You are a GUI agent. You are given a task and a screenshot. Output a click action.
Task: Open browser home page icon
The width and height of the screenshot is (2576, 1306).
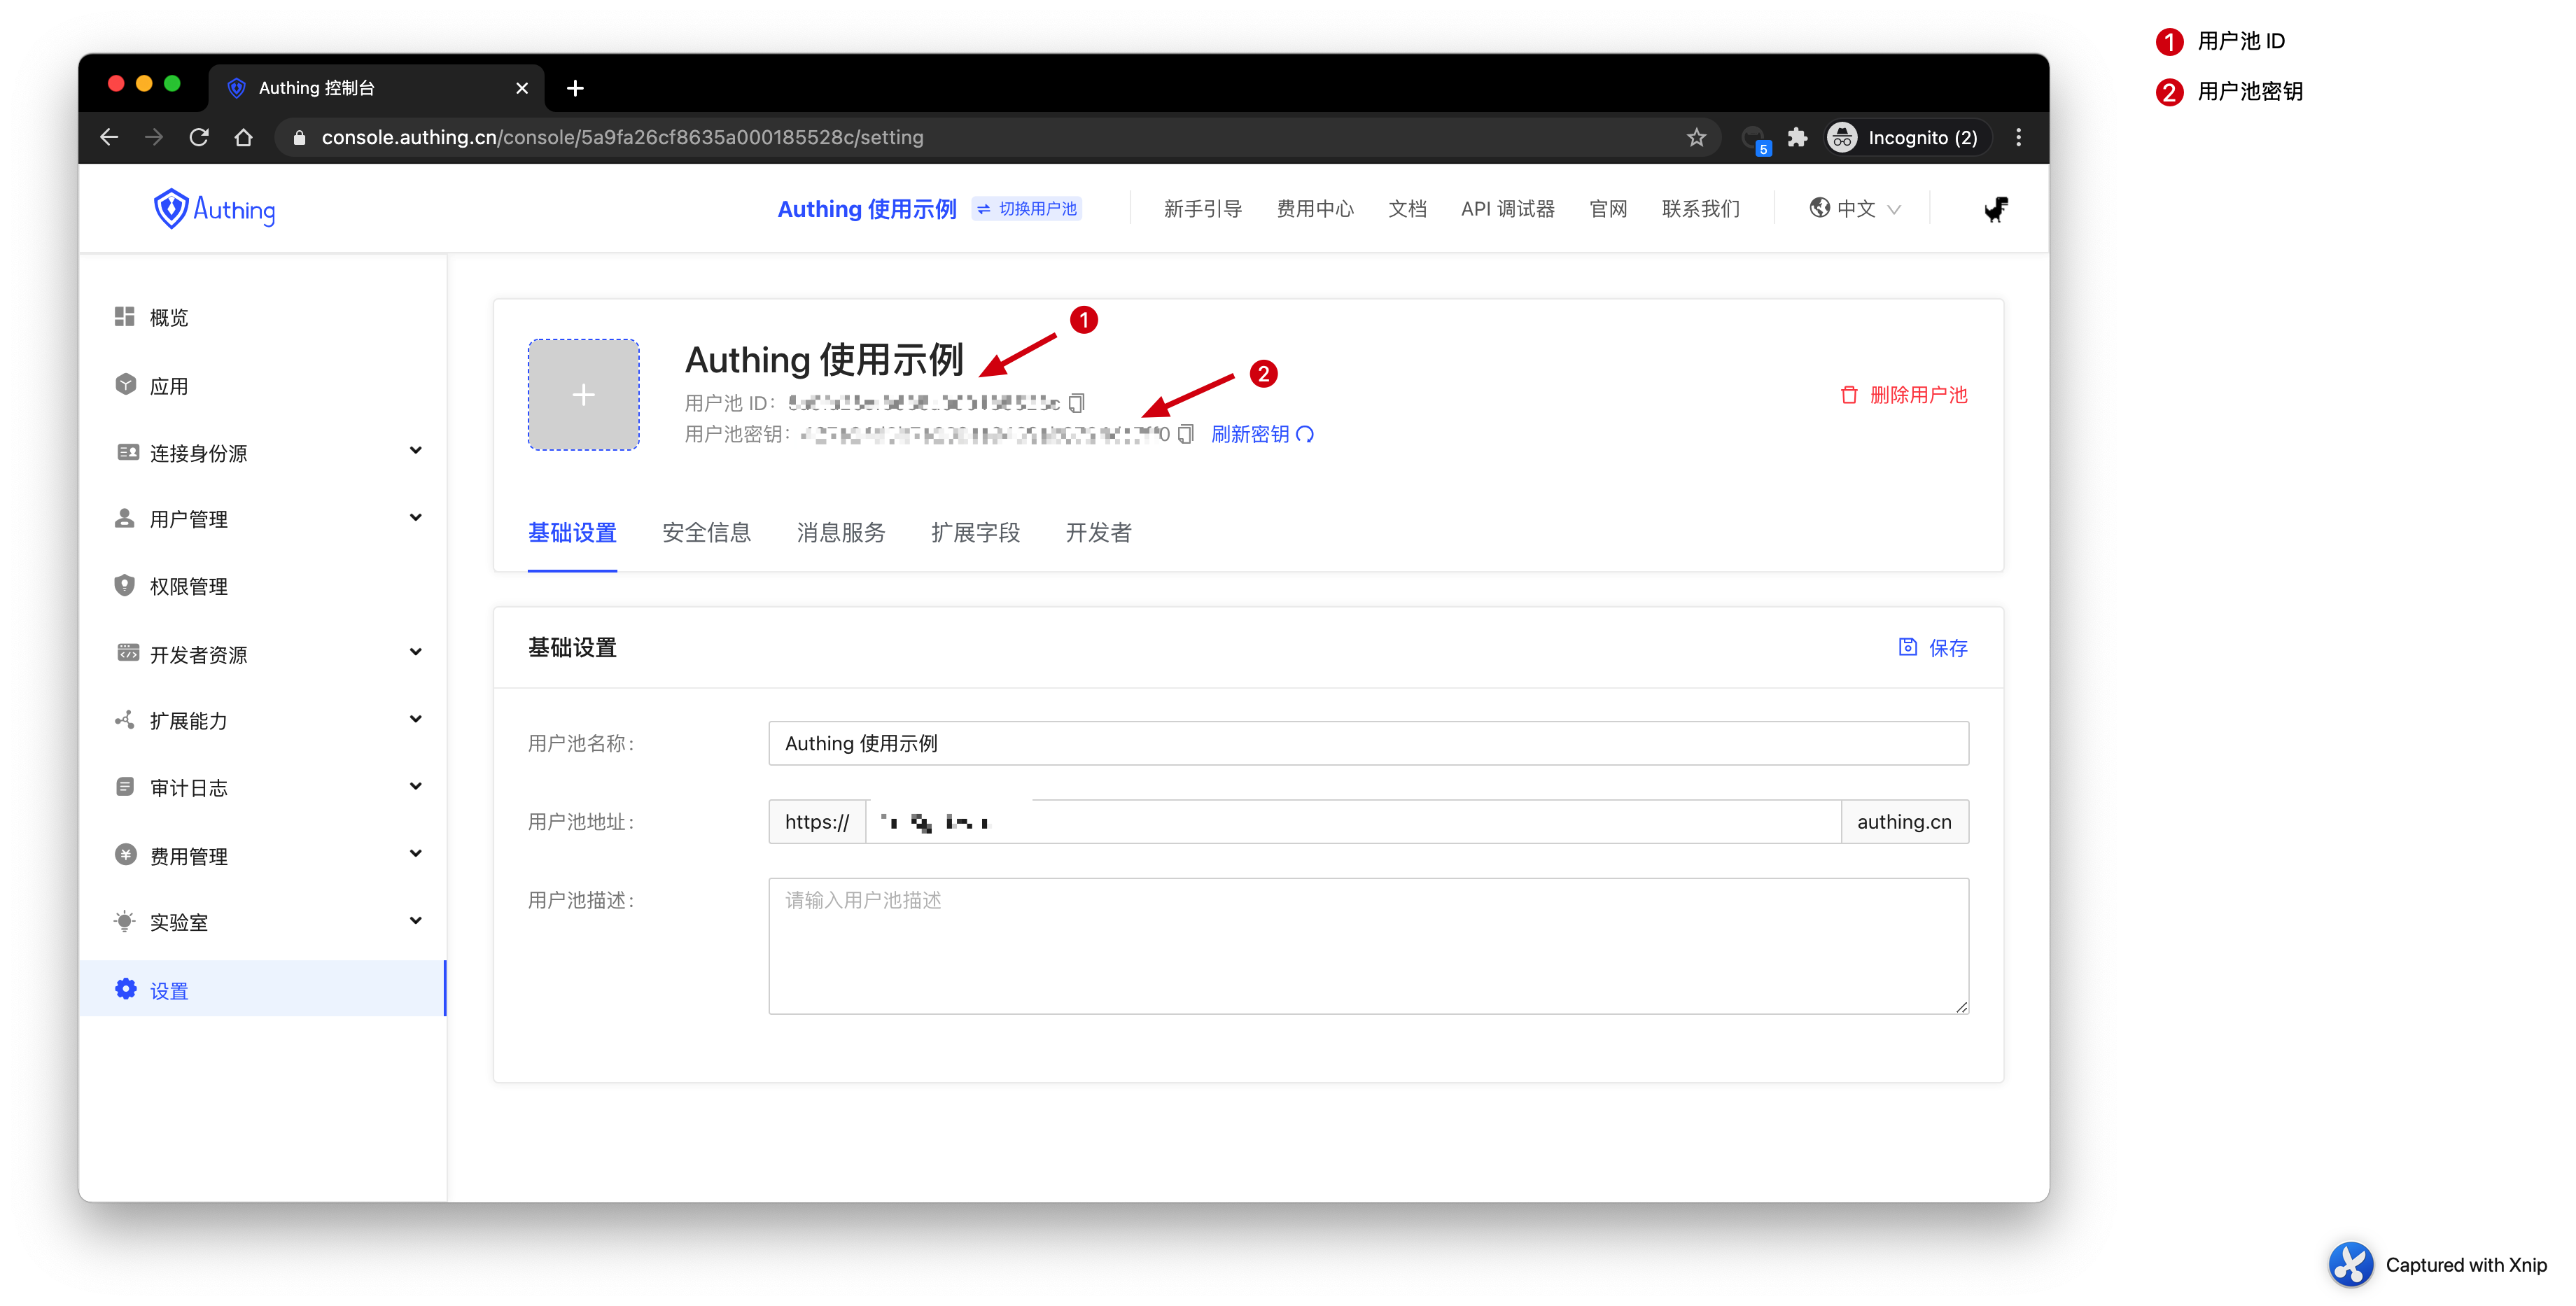point(243,137)
